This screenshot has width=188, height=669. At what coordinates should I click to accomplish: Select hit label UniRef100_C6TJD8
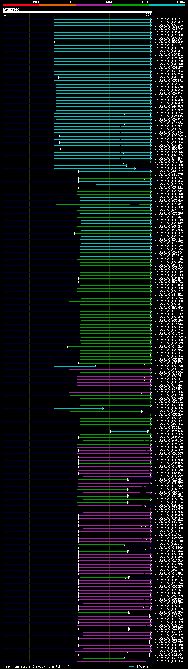pos(169,165)
